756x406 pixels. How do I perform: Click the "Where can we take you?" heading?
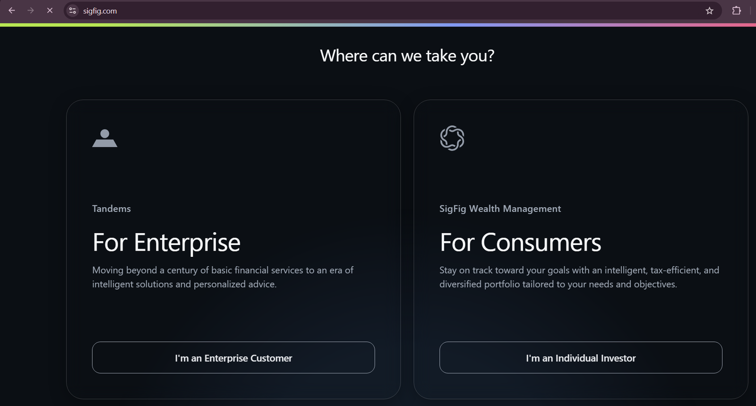(x=407, y=56)
